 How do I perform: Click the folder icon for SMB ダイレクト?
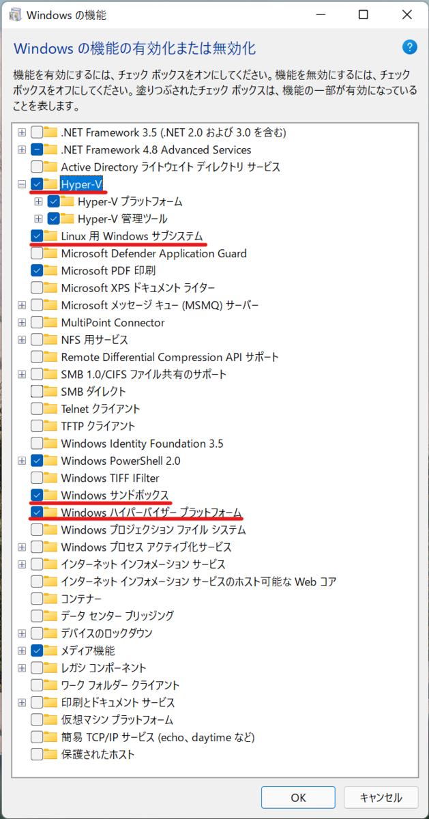click(51, 391)
